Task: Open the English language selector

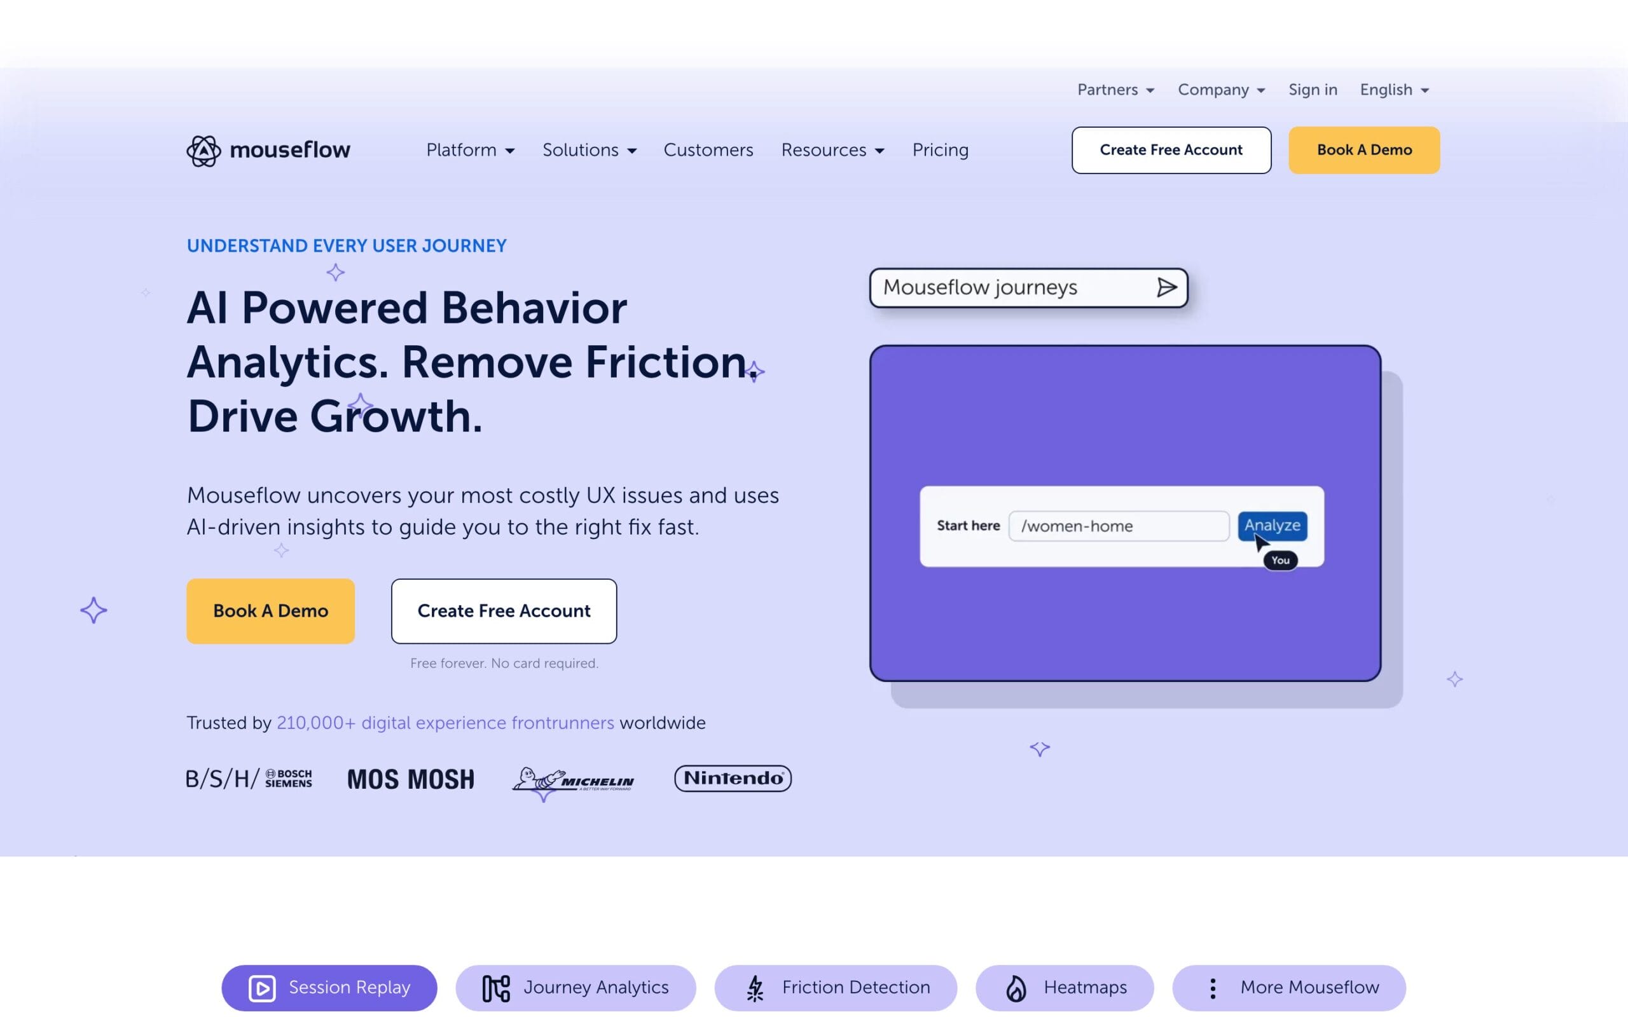Action: [1394, 90]
